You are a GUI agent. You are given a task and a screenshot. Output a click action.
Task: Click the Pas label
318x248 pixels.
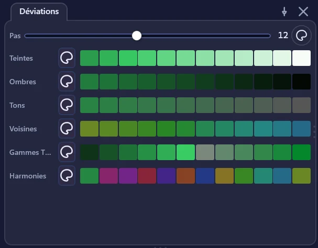[x=15, y=36]
